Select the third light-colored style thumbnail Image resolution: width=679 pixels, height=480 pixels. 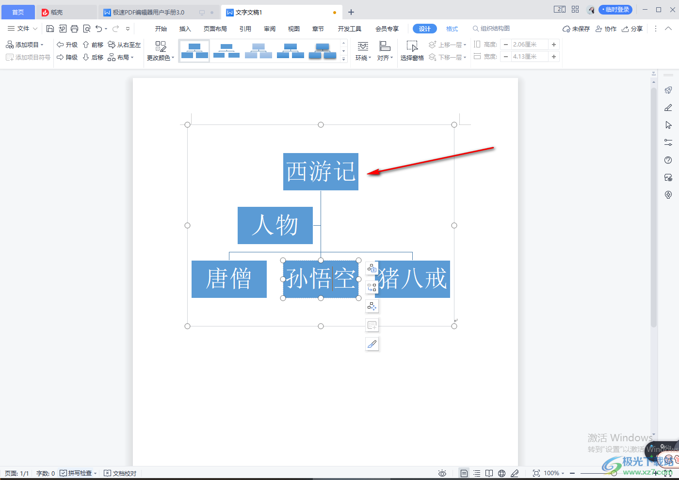tap(259, 51)
